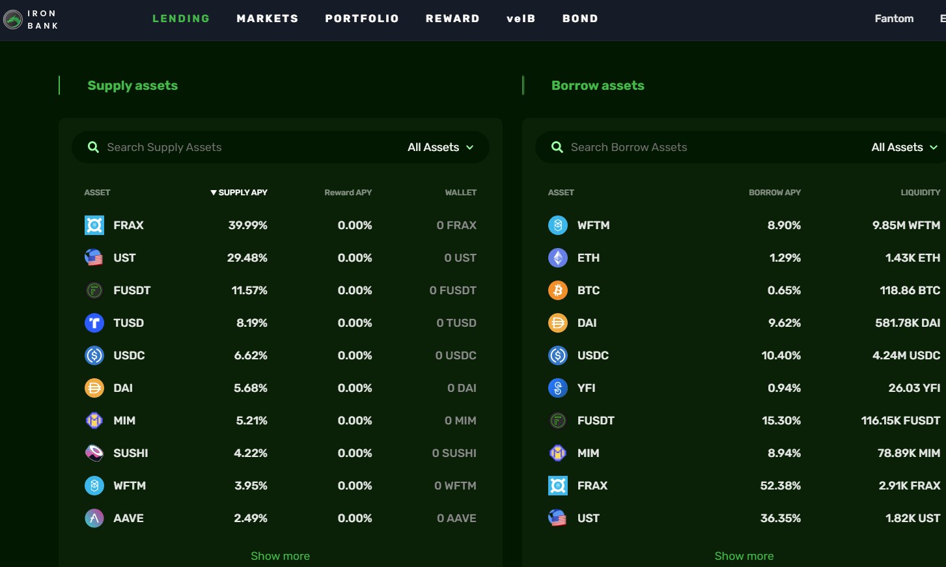Screen dimensions: 946x567
Task: Click the 581.78K DAI liquidity value
Action: (908, 323)
